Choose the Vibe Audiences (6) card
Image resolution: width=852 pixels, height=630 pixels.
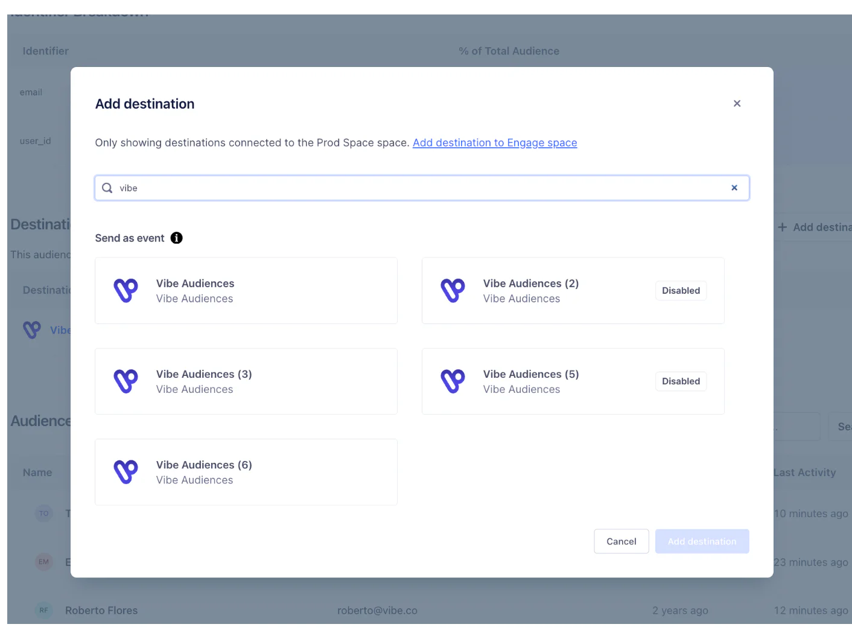tap(246, 472)
